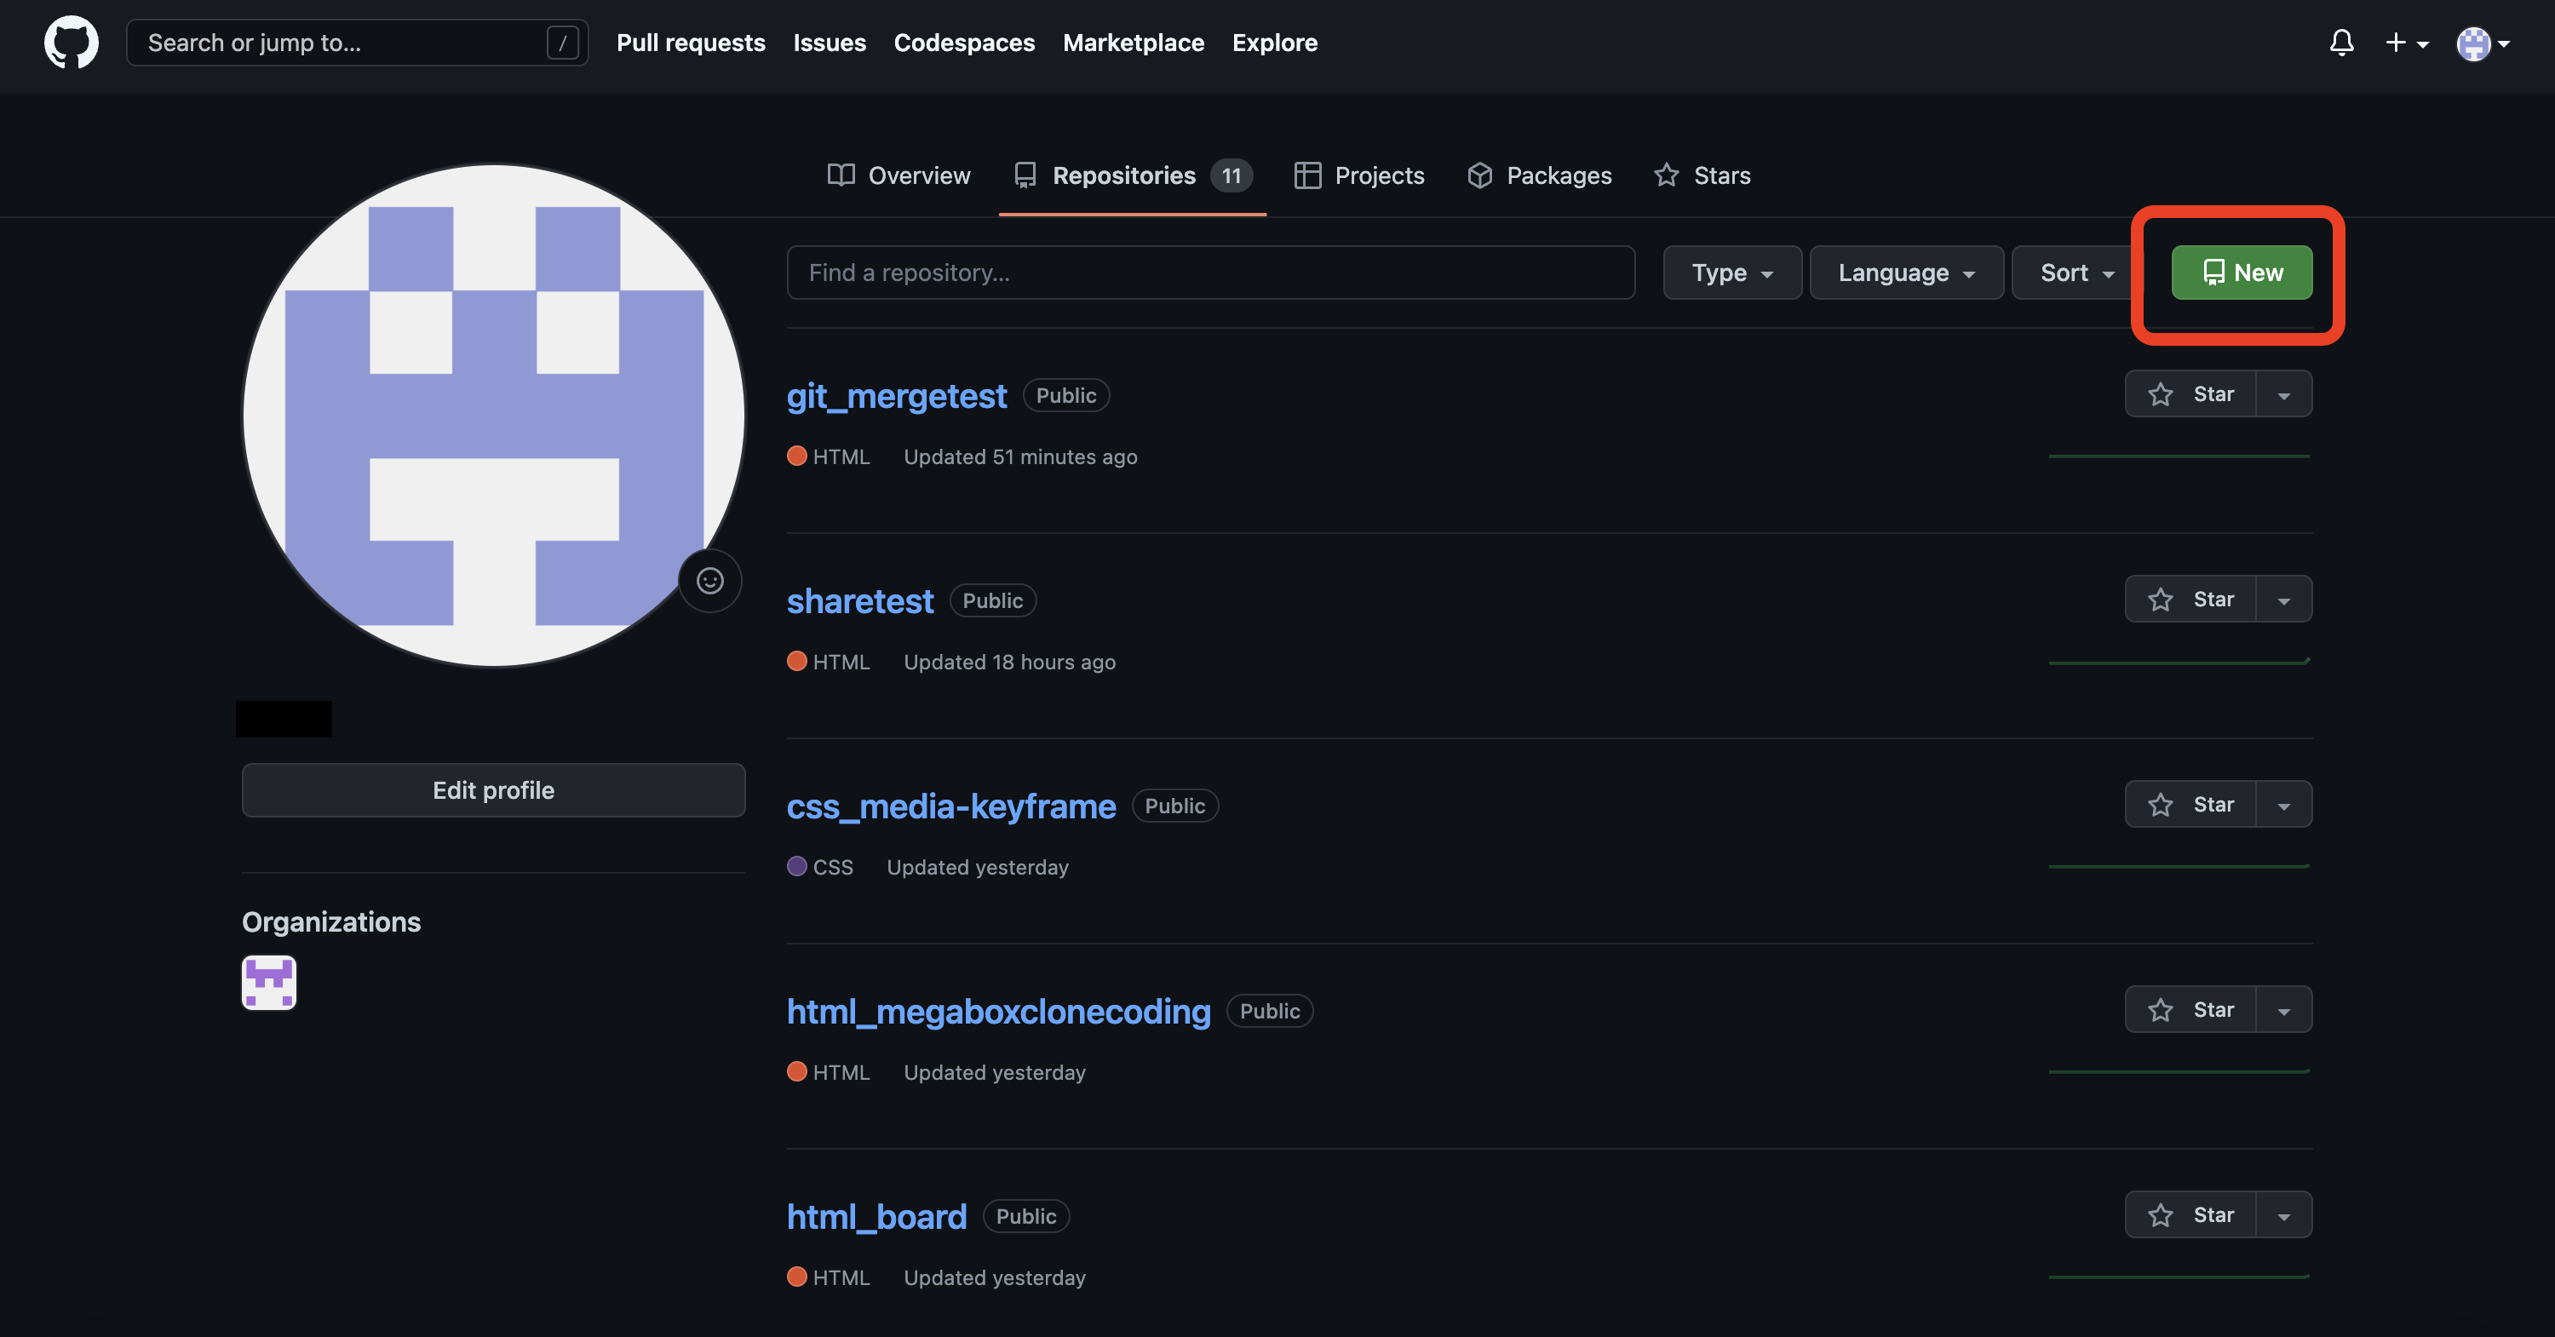Star the css_media-keyframe repository
The width and height of the screenshot is (2555, 1337).
coord(2190,805)
